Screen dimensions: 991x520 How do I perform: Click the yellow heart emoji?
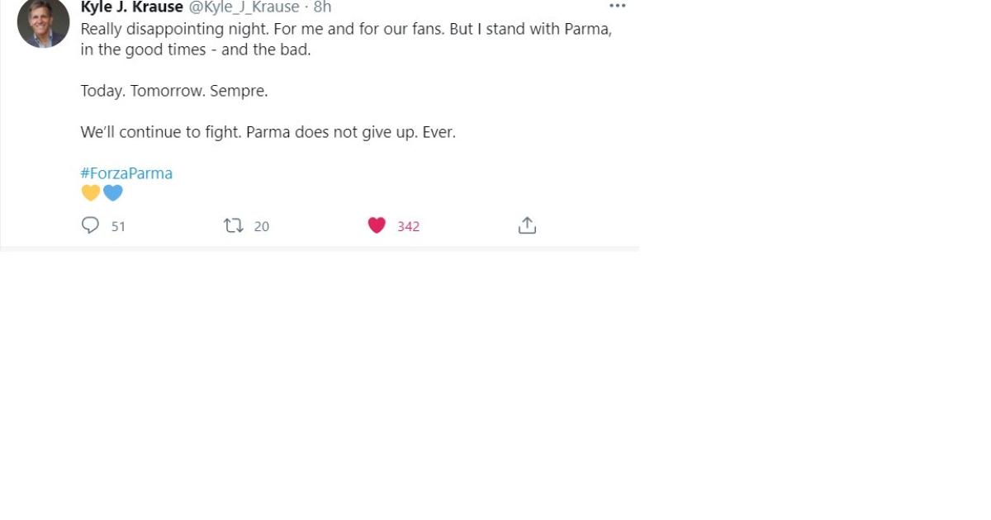91,193
